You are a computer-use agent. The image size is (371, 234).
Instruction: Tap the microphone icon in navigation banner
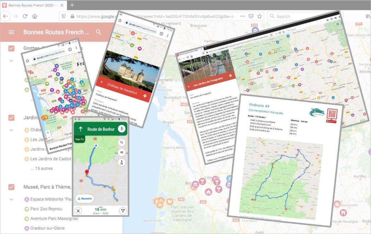(x=121, y=129)
